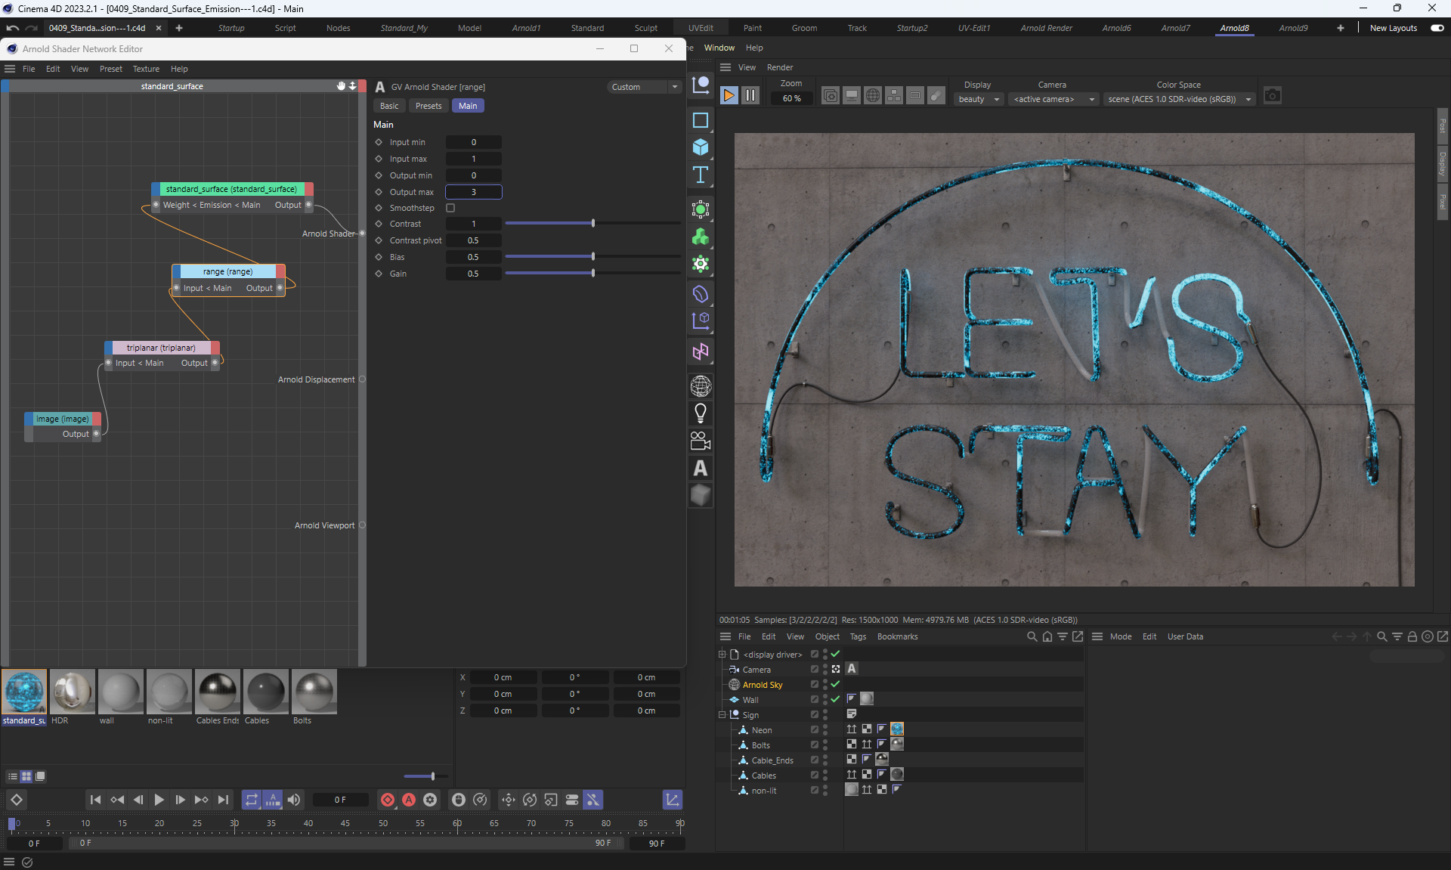
Task: Play the timeline animation
Action: (159, 800)
